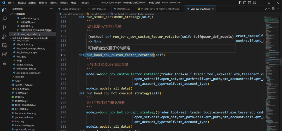This screenshot has width=282, height=131.
Task: Open the 文件(F) menu
Action: 11,3
